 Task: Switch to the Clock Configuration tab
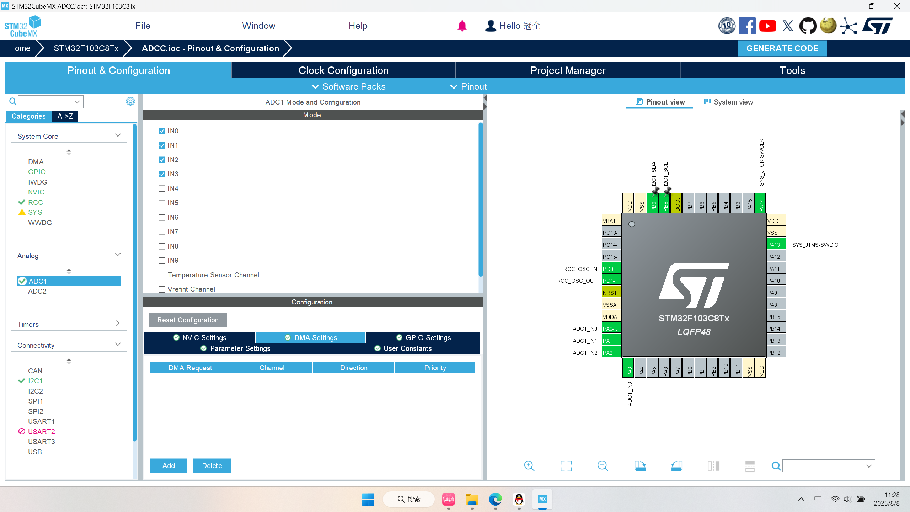pyautogui.click(x=343, y=70)
